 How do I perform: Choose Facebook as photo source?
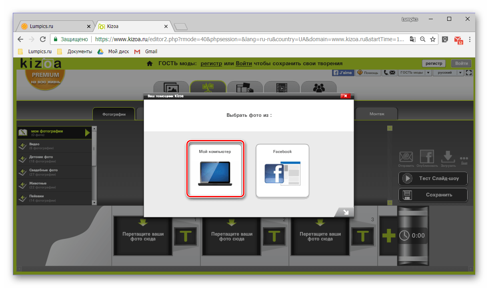(282, 170)
